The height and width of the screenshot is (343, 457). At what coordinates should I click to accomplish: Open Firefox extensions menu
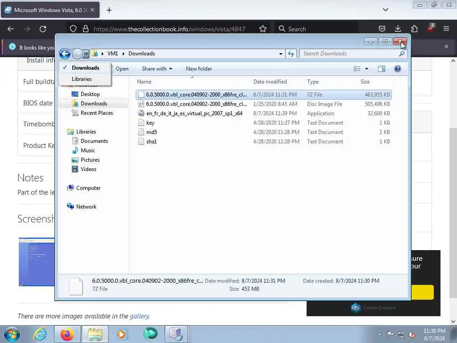(x=414, y=29)
